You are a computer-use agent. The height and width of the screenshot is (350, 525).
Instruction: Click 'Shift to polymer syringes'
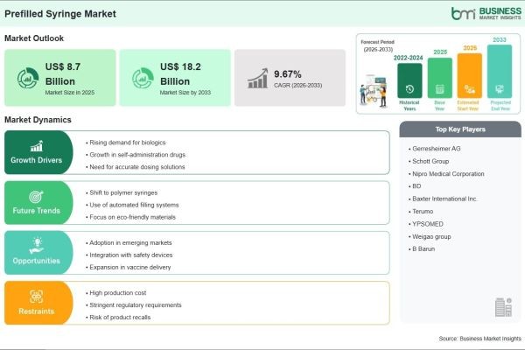click(123, 192)
